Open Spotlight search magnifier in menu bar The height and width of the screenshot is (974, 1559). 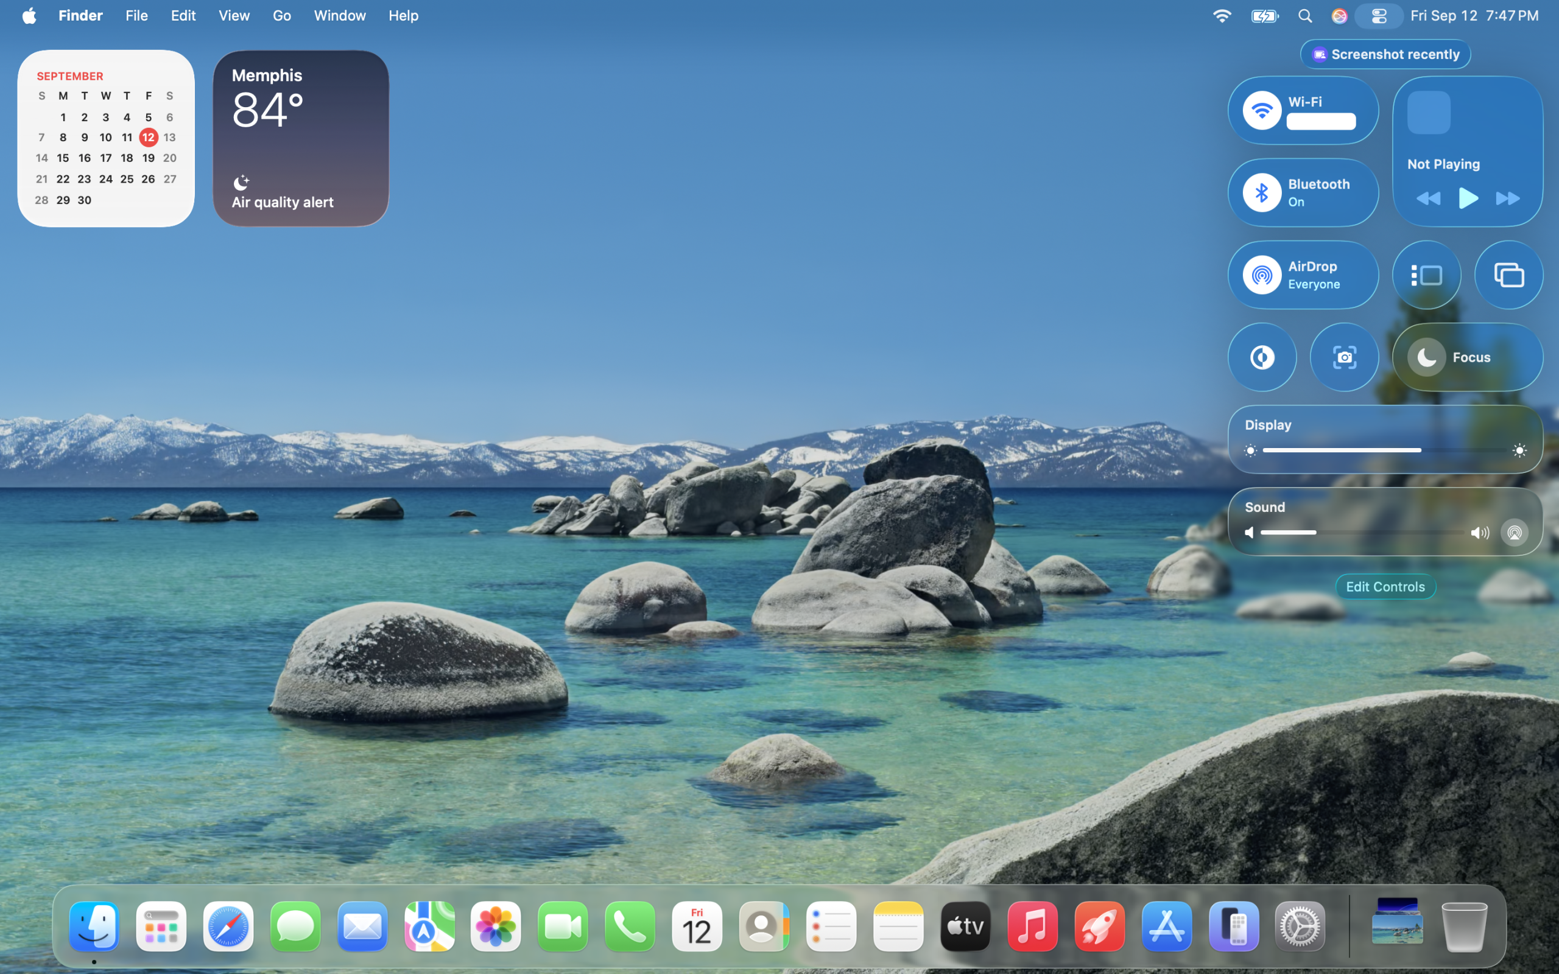pyautogui.click(x=1304, y=15)
